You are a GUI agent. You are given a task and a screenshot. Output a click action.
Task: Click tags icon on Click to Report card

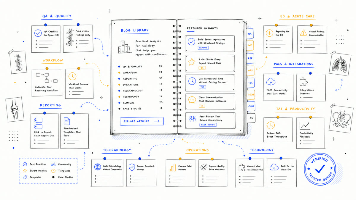[38, 123]
